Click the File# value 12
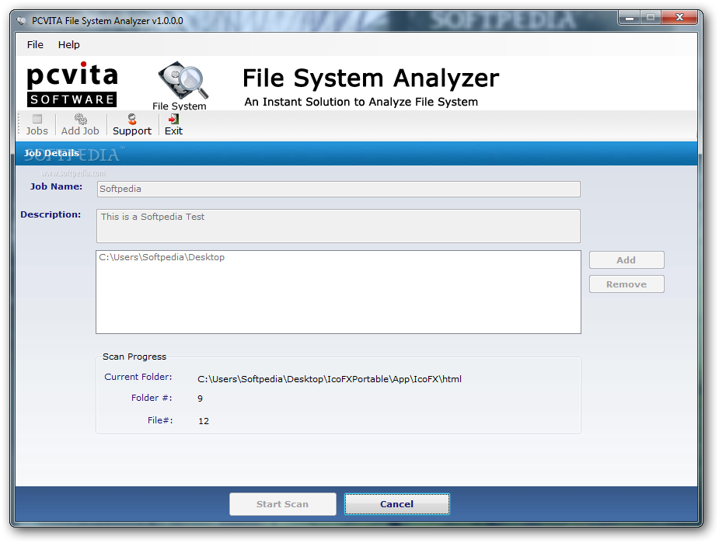719x543 pixels. pos(204,421)
